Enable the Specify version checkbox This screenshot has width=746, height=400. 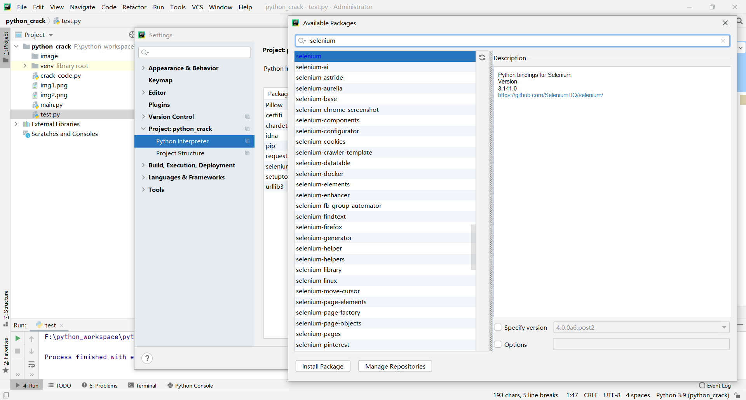click(498, 327)
